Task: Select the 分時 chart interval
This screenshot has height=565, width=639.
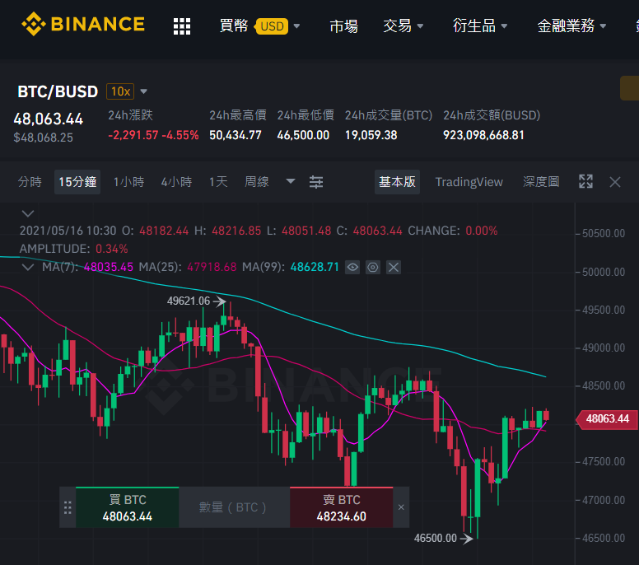Action: [x=30, y=182]
